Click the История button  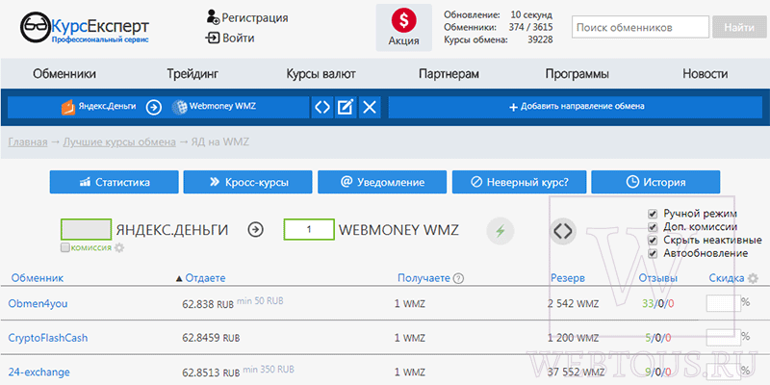[655, 182]
